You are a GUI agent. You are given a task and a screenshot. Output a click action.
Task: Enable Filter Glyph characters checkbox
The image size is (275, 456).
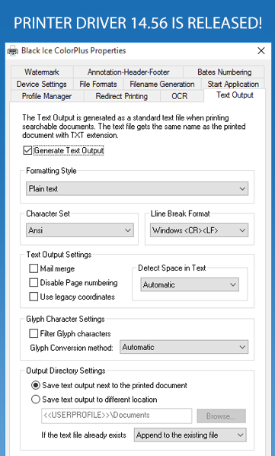coord(34,333)
